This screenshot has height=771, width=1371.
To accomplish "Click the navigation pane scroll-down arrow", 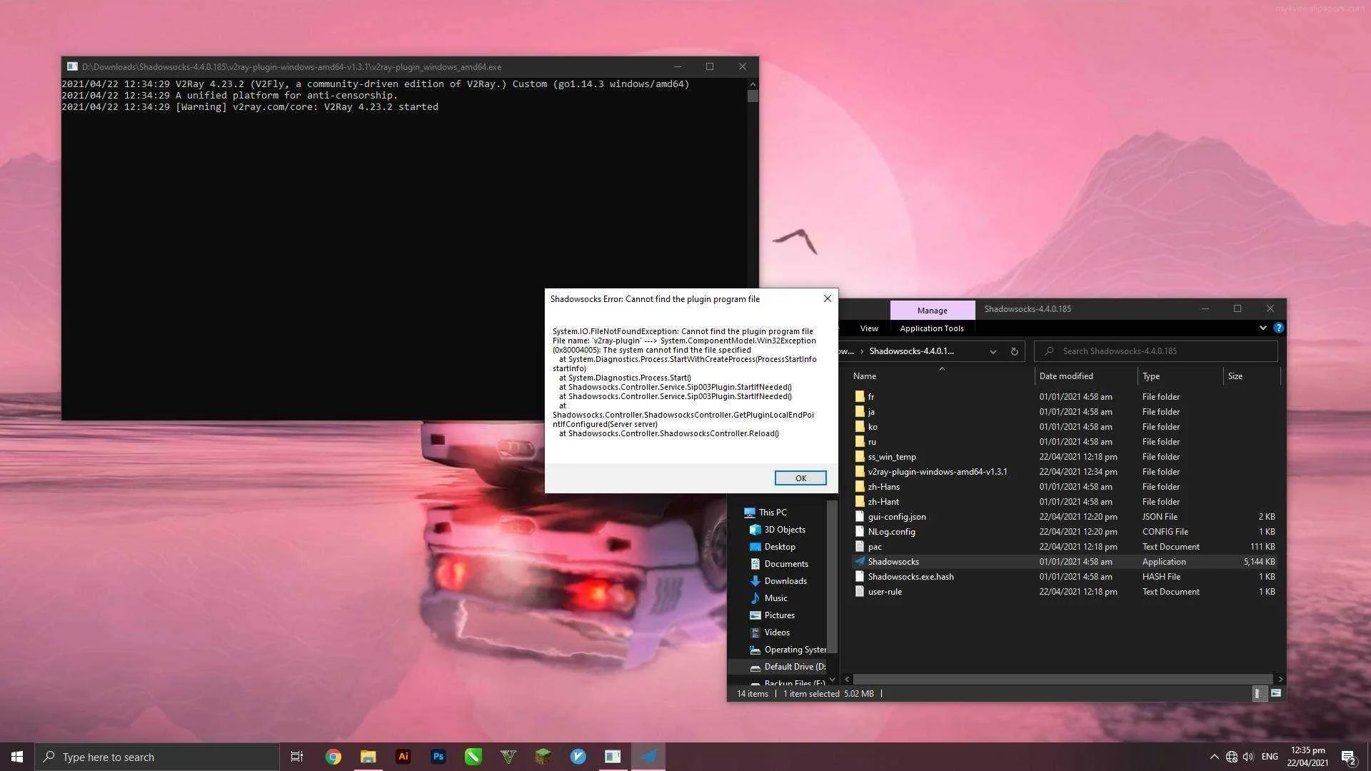I will point(832,680).
